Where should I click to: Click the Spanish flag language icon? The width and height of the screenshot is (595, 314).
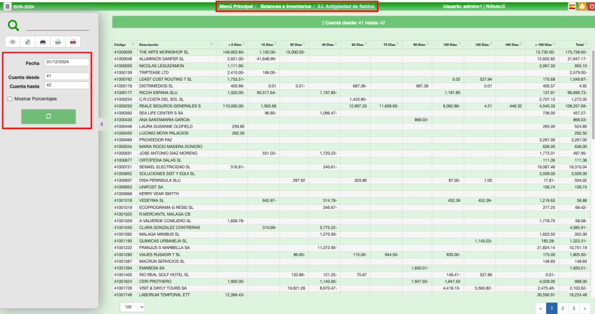click(x=572, y=6)
